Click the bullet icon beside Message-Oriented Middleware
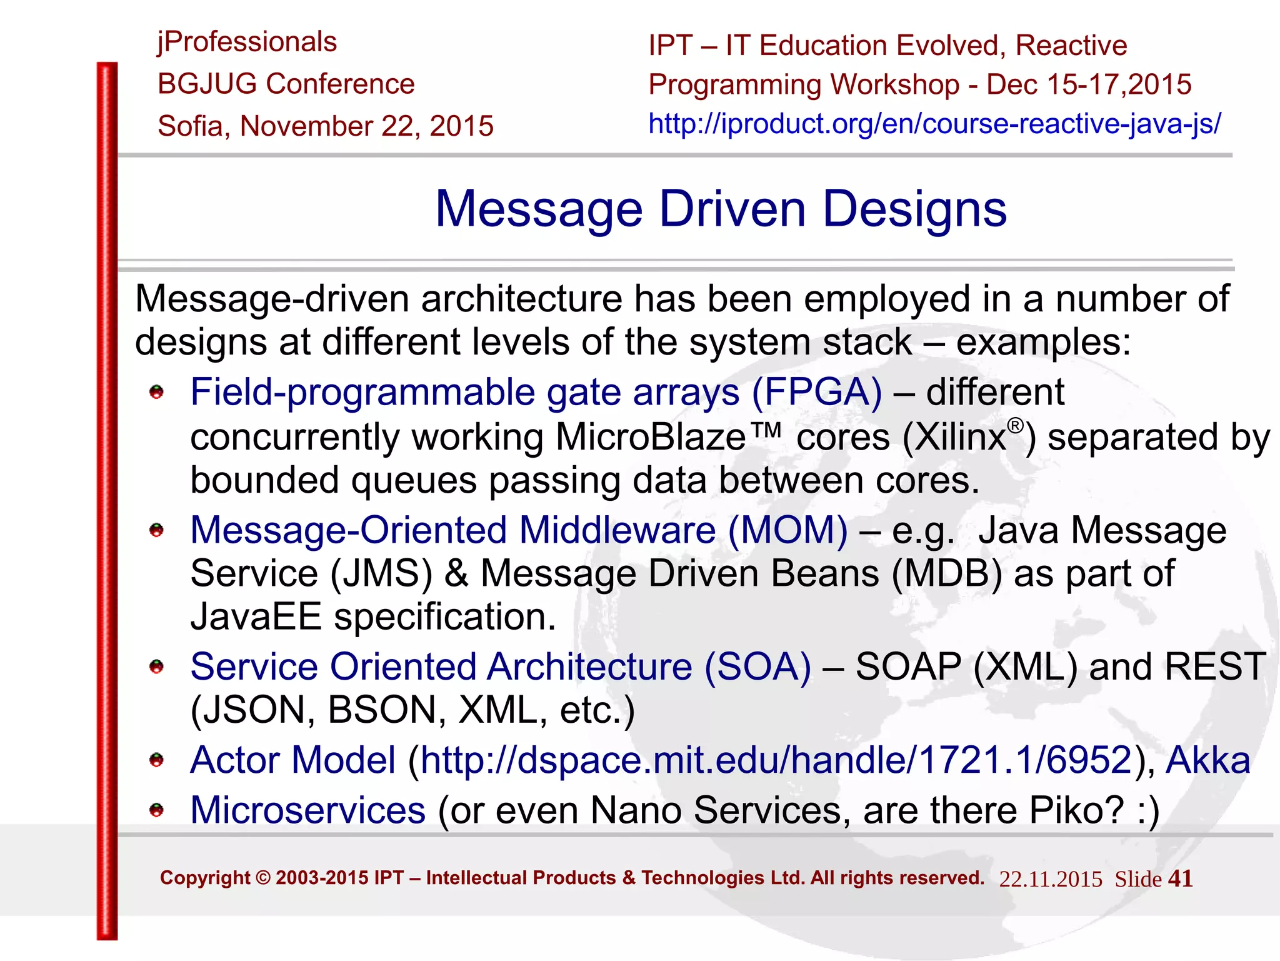Screen dimensions: 1280x961 156,530
